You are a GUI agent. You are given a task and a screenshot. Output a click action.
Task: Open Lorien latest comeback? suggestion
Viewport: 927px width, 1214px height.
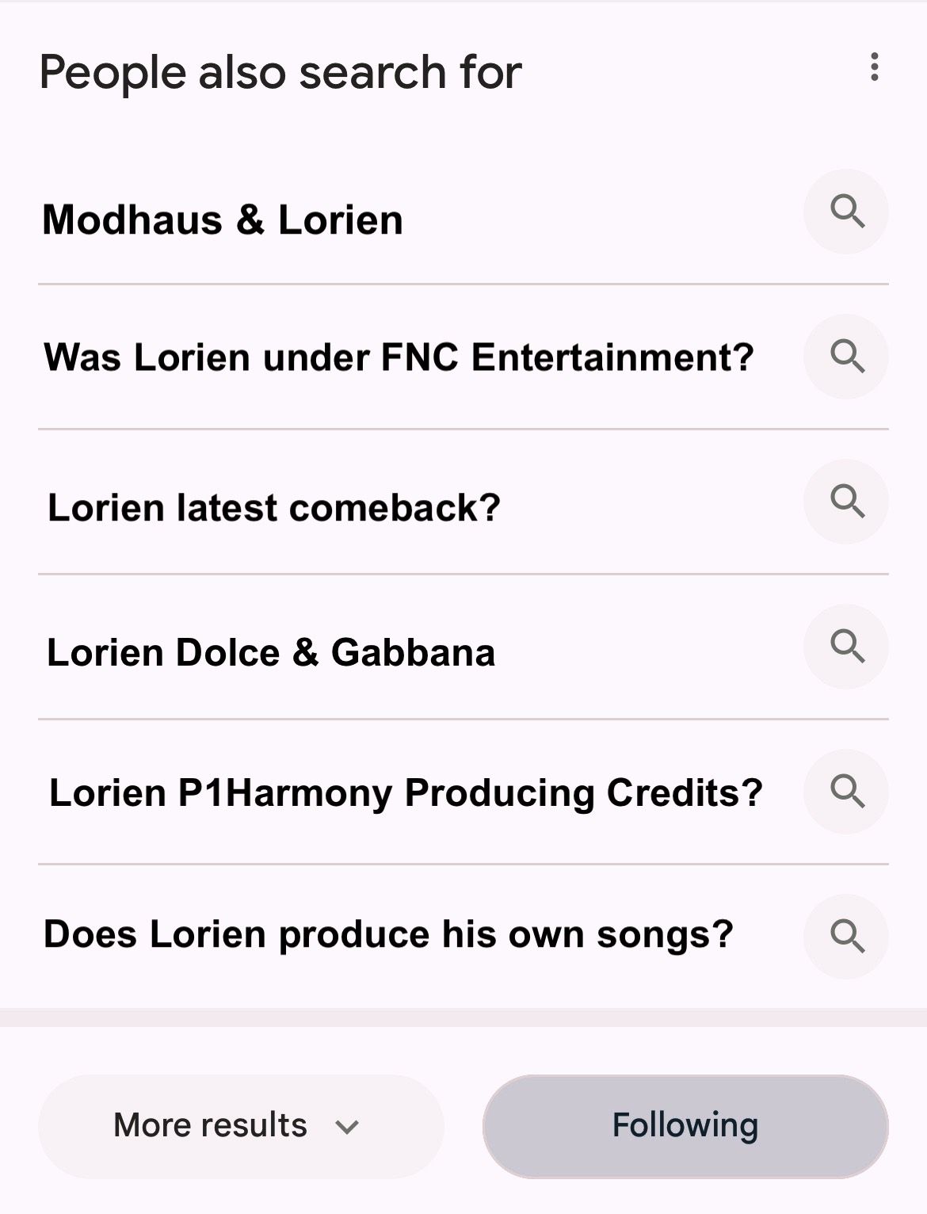(x=274, y=508)
